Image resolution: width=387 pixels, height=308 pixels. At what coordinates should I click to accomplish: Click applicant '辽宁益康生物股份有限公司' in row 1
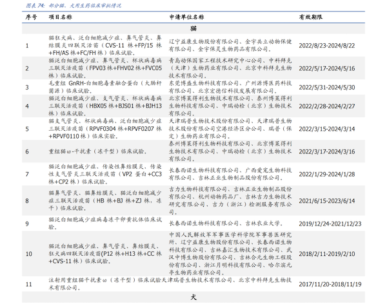pos(204,42)
